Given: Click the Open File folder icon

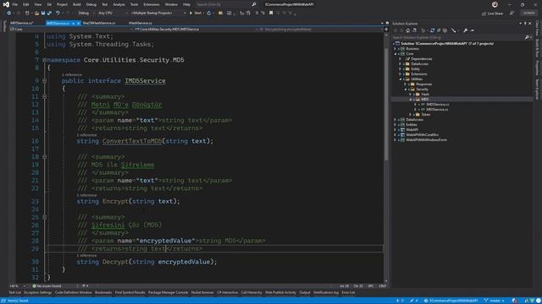Looking at the screenshot, I should 36,14.
